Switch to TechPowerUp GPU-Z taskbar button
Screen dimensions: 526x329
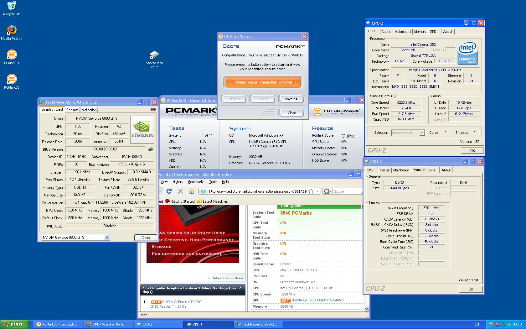258,324
